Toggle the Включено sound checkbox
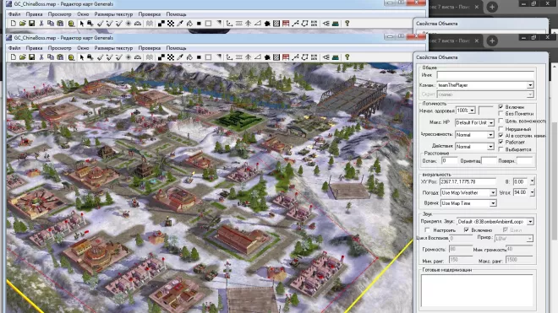The width and height of the screenshot is (558, 313). [466, 230]
